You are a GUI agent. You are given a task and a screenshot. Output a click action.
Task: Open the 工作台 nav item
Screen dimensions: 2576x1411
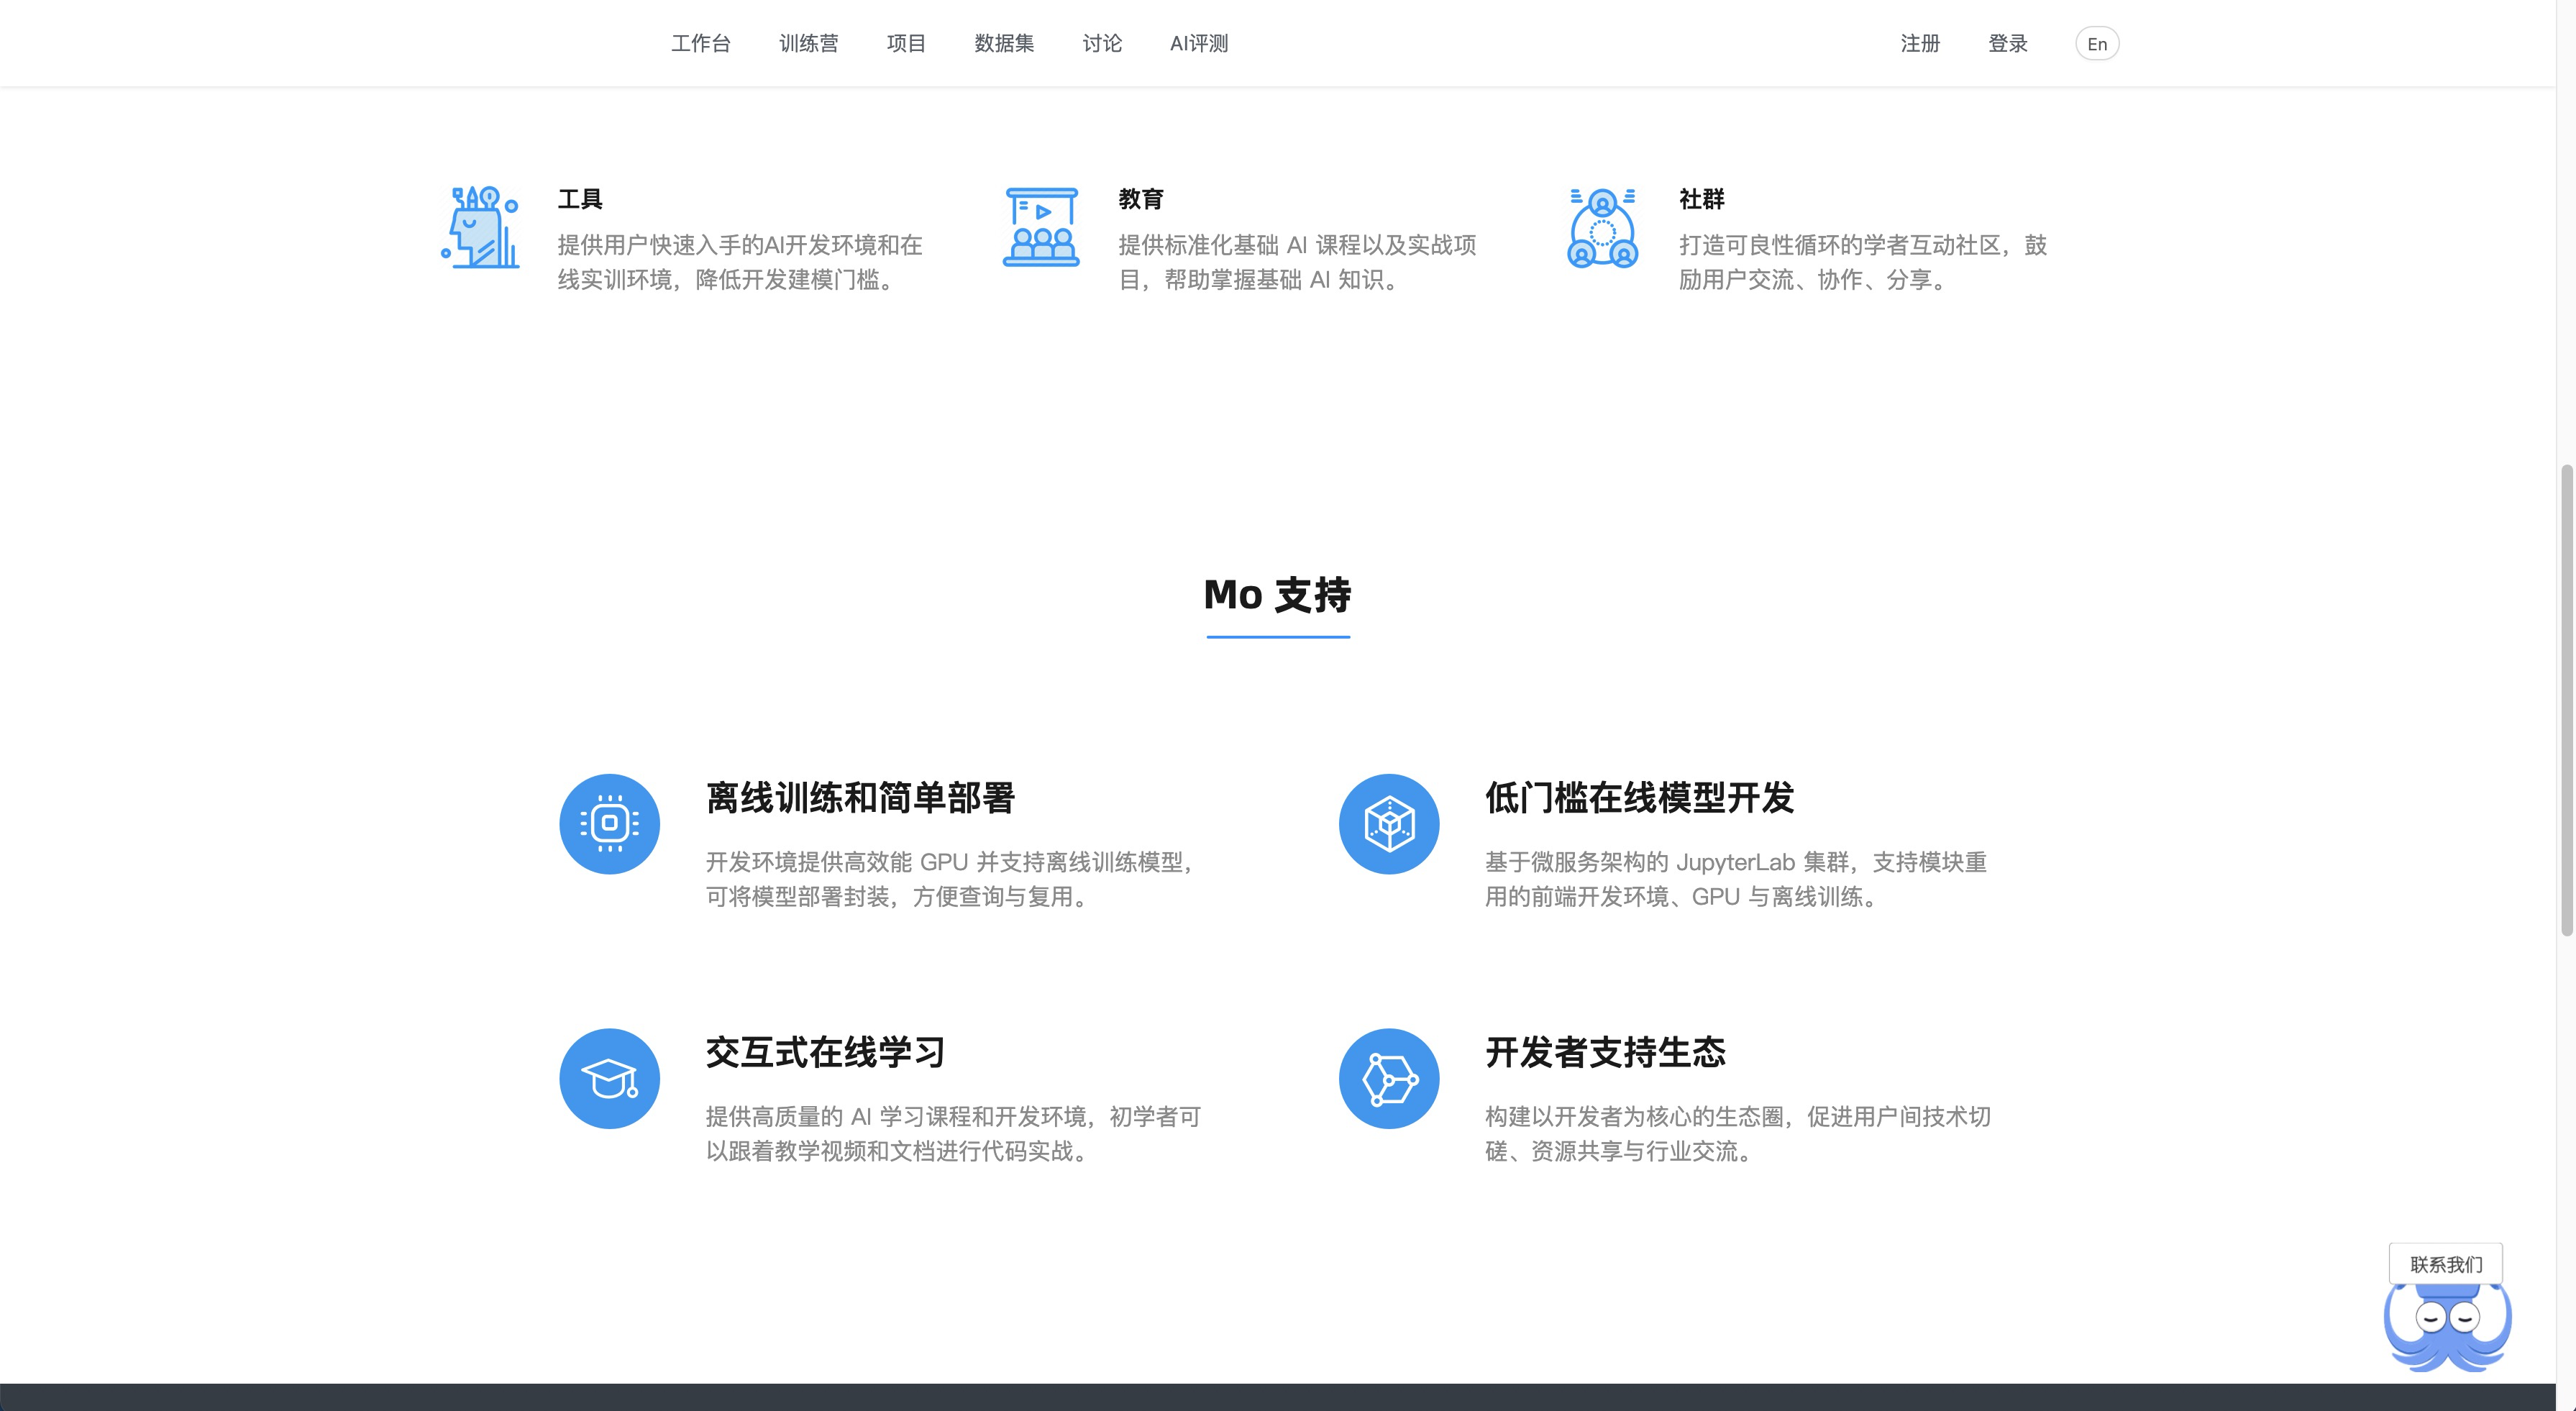pos(700,43)
